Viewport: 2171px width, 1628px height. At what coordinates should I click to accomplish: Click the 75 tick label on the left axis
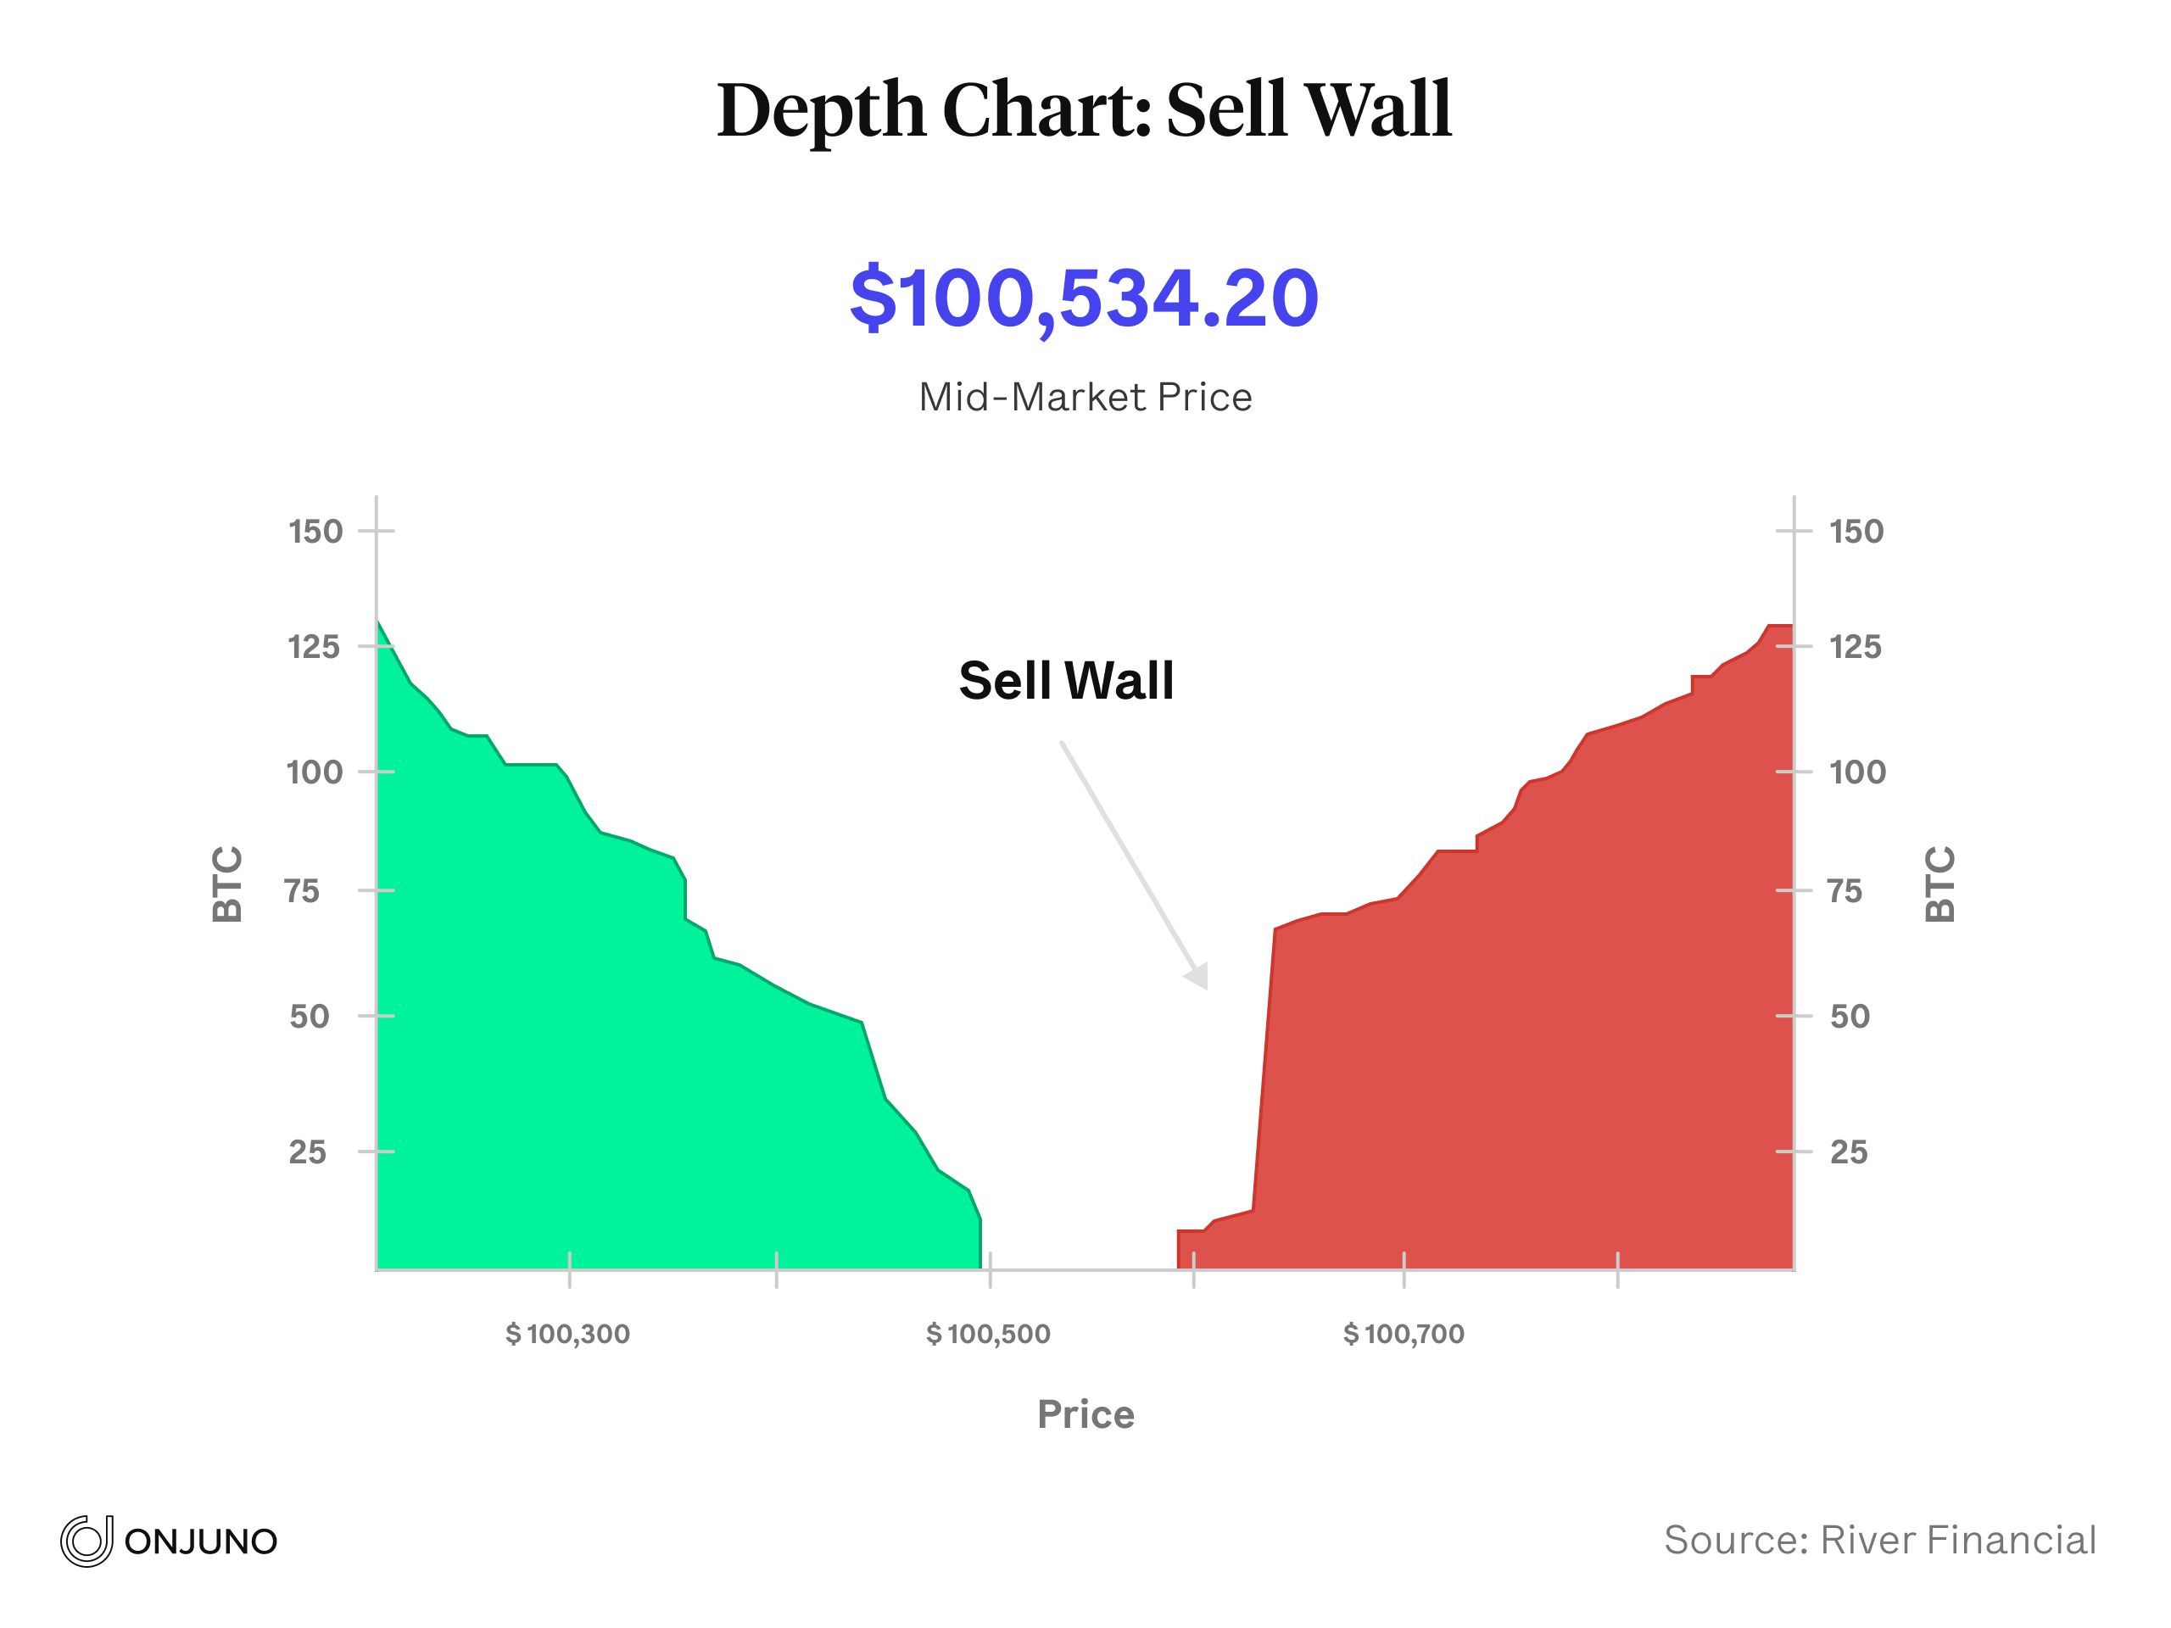[304, 891]
